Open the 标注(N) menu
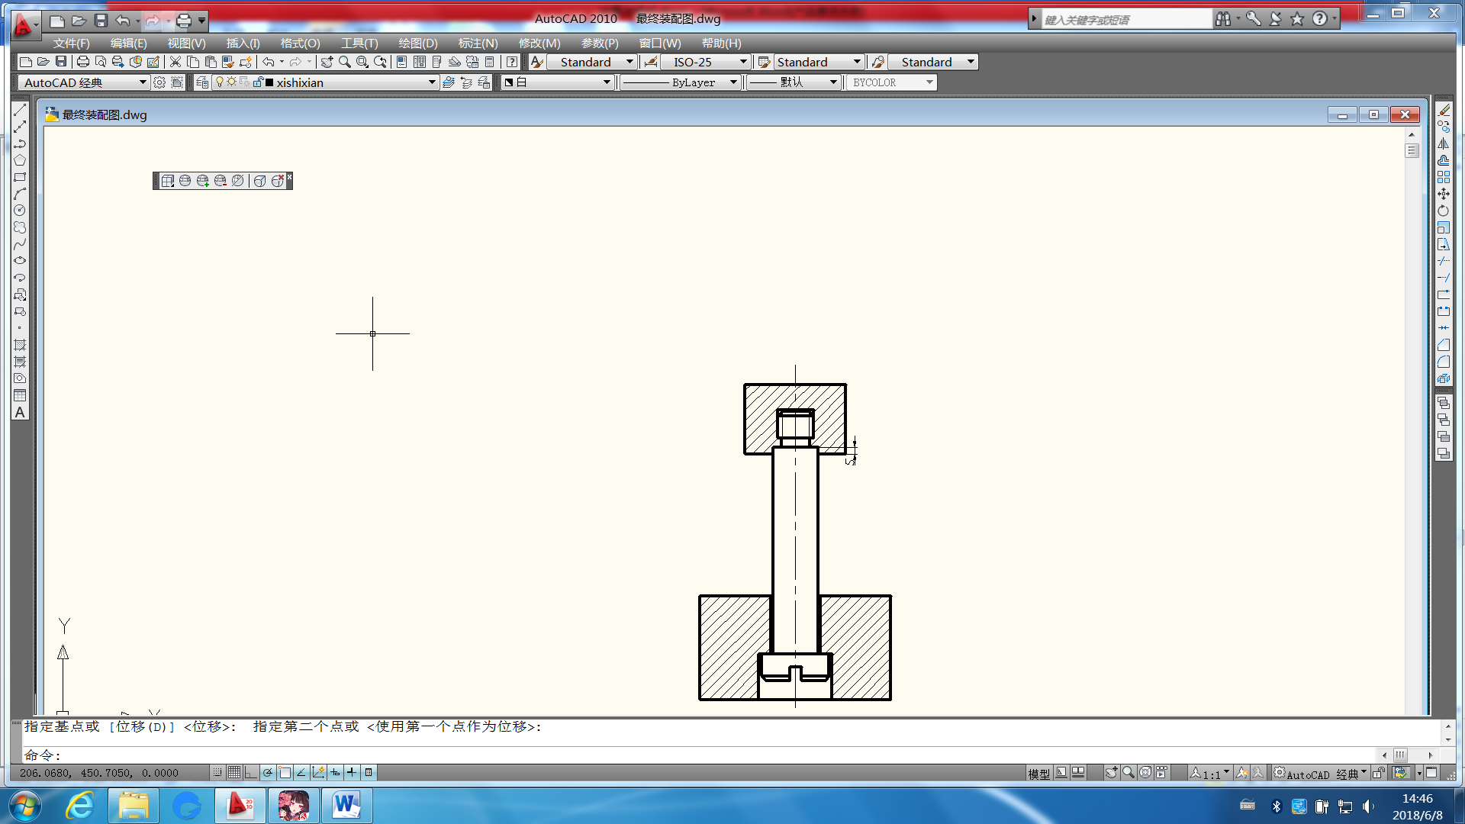 click(x=478, y=43)
